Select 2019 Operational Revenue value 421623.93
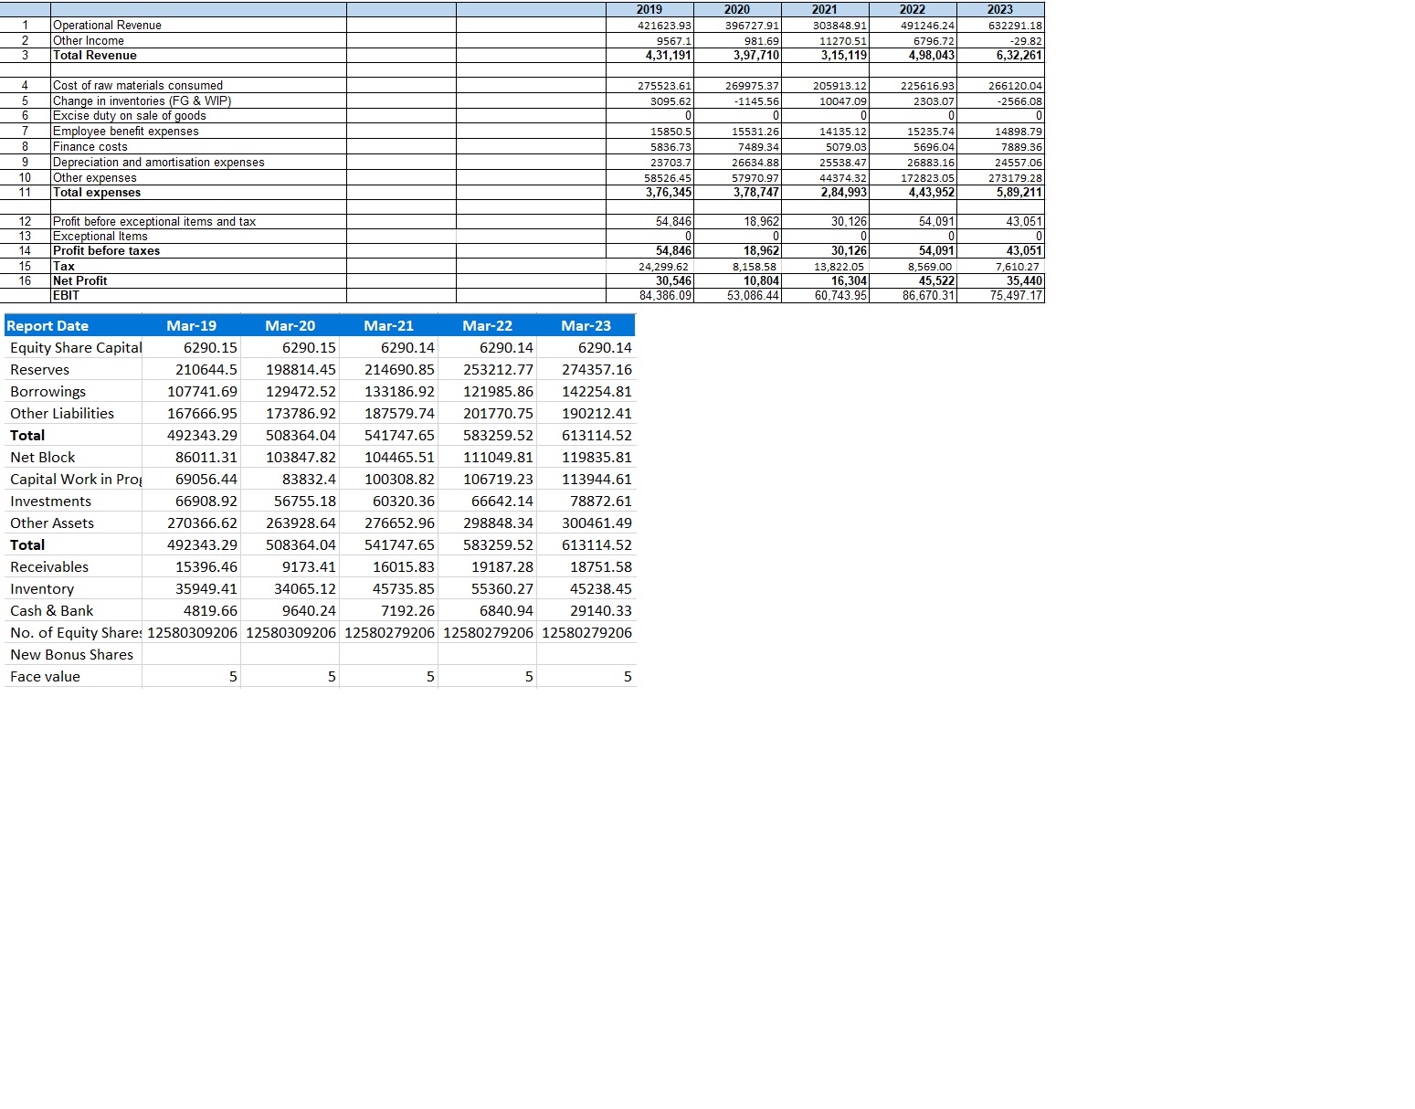The height and width of the screenshot is (1109, 1415). tap(664, 26)
